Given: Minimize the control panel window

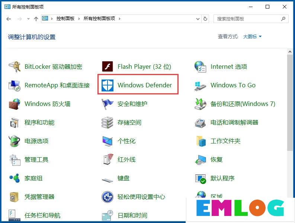Looking at the screenshot, I should (x=251, y=7).
